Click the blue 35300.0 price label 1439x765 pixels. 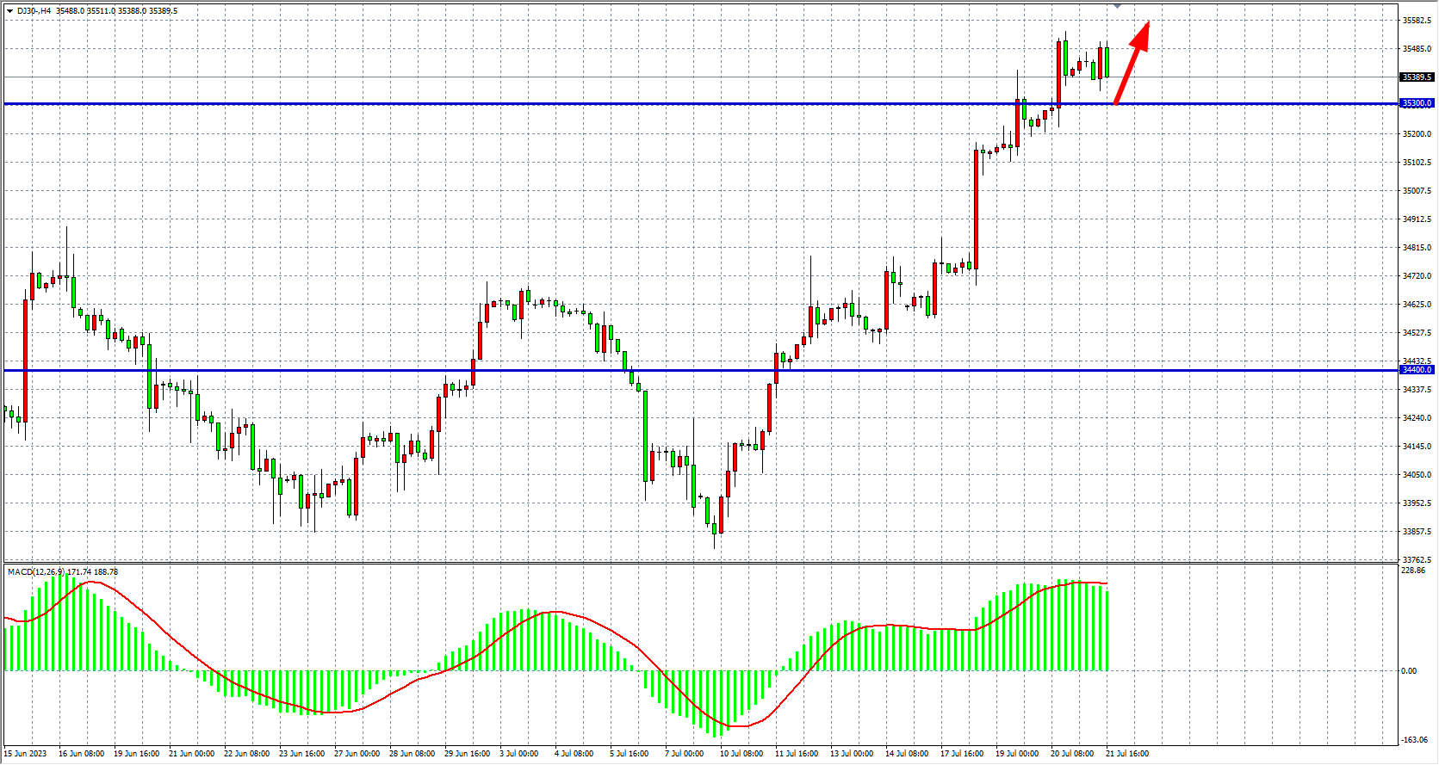1416,103
